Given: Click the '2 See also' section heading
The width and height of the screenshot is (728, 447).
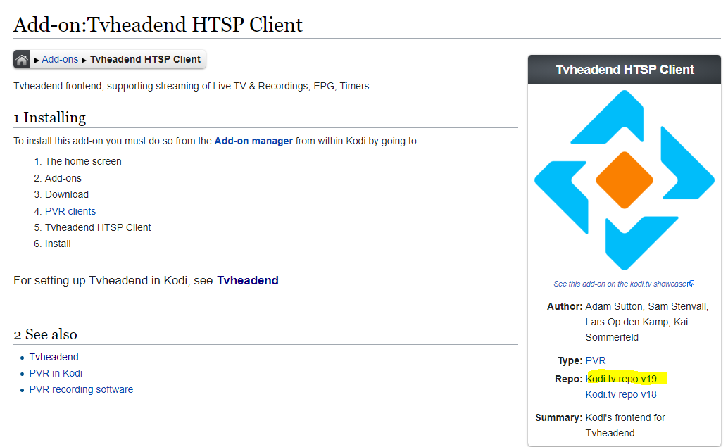Looking at the screenshot, I should click(x=46, y=334).
